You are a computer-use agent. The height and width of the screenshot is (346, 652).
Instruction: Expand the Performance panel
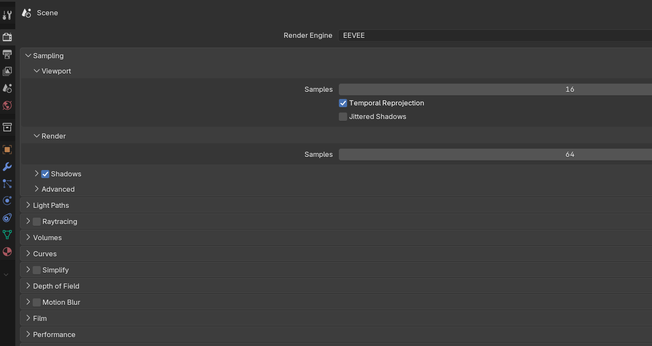coord(28,334)
